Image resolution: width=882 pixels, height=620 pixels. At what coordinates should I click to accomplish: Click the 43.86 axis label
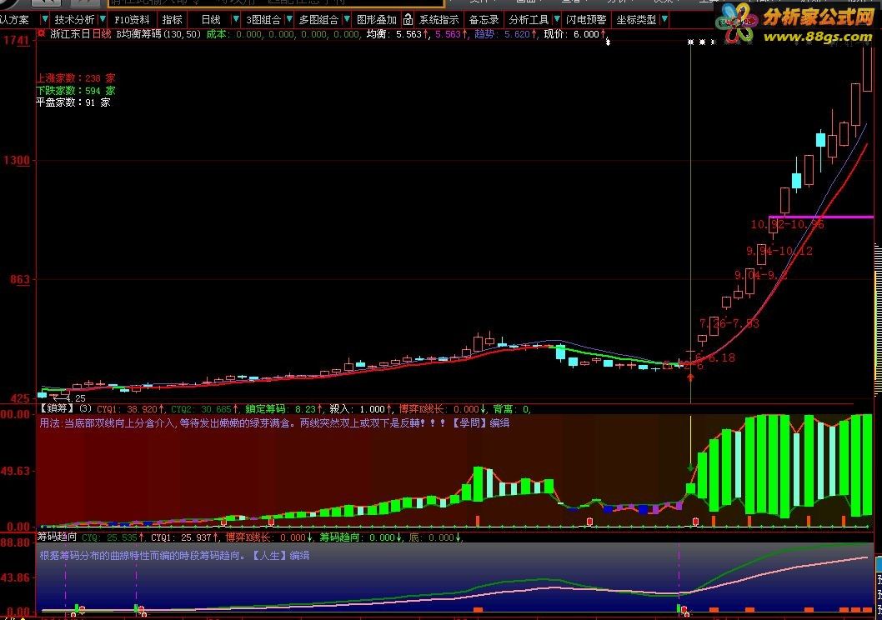point(15,577)
